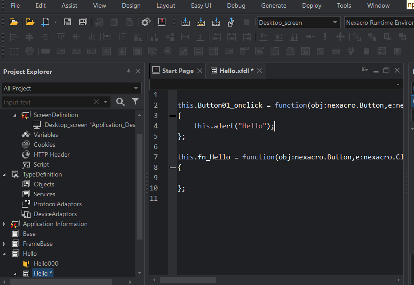Open the File menu
This screenshot has width=414, height=285.
tap(15, 5)
